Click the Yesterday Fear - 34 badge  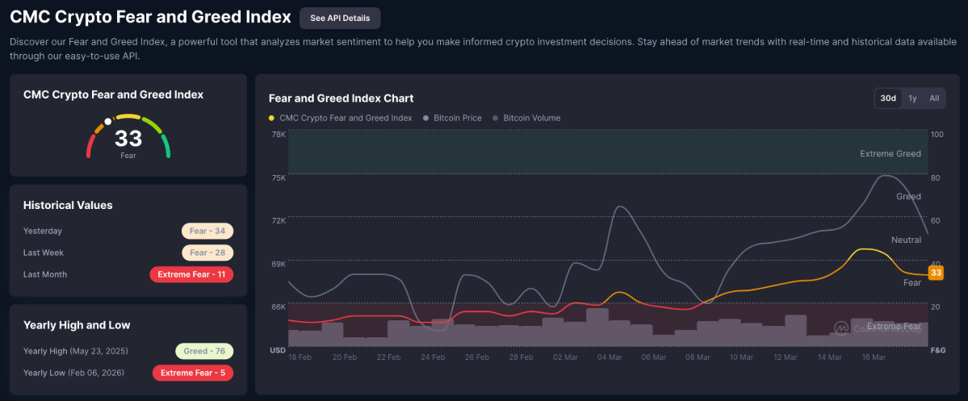click(207, 231)
